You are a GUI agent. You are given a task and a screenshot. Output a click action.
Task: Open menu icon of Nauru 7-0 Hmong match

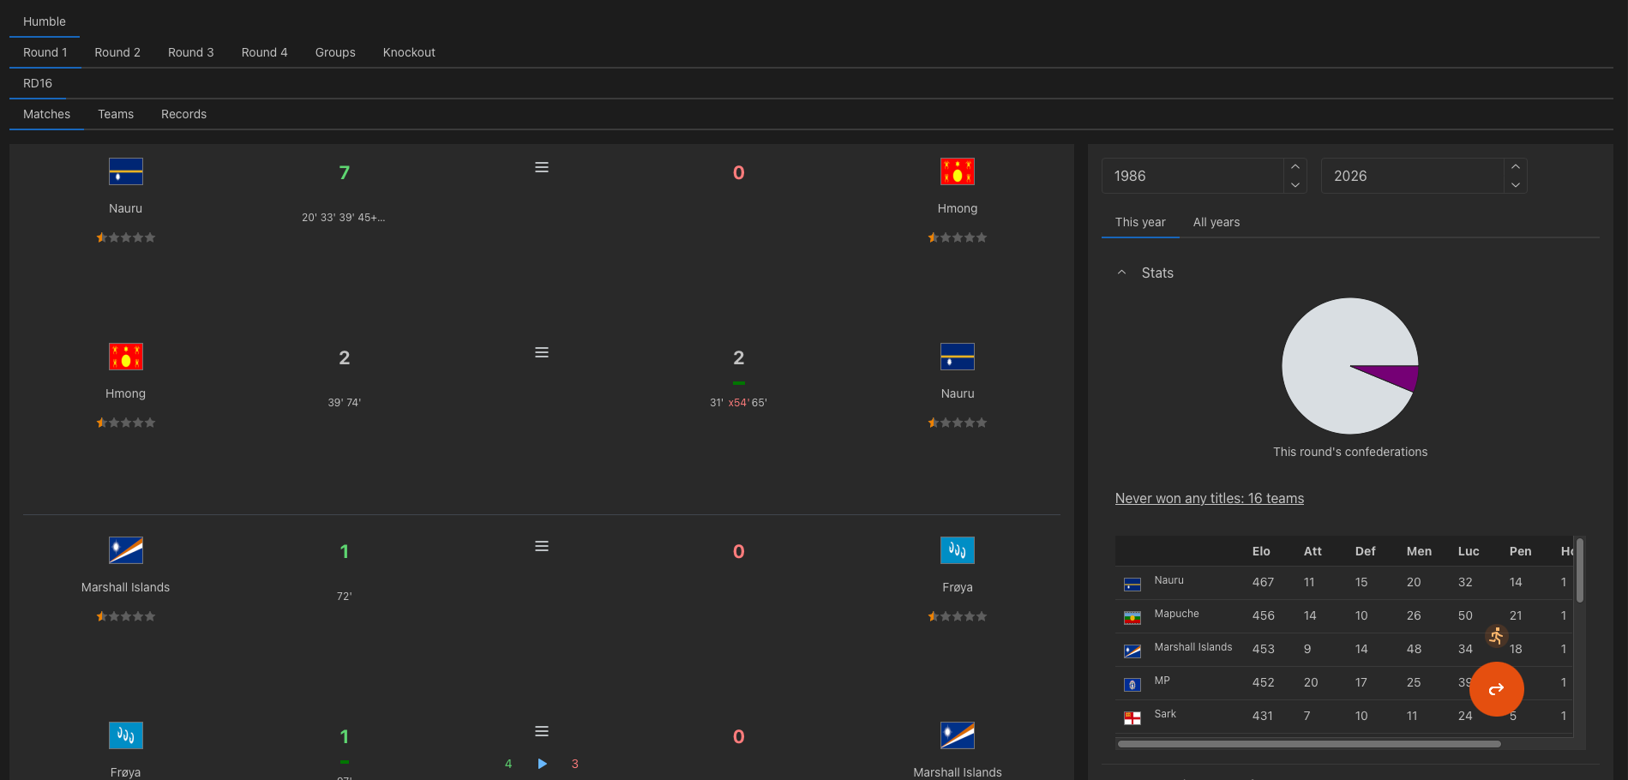coord(542,168)
